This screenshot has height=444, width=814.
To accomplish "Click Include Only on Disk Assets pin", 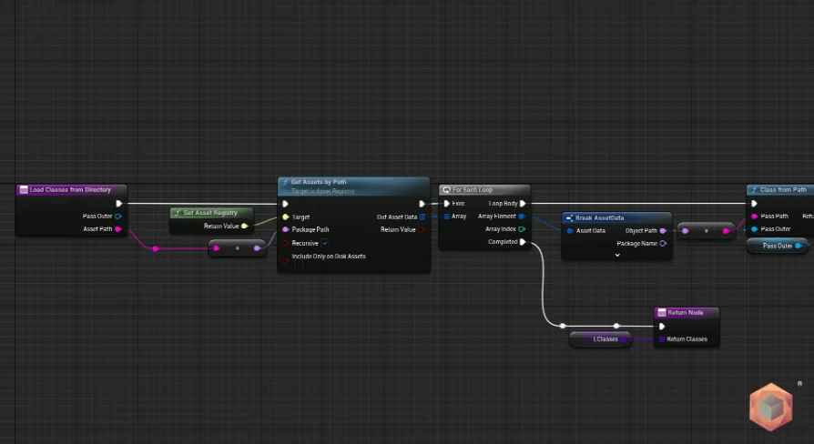I will [x=286, y=260].
